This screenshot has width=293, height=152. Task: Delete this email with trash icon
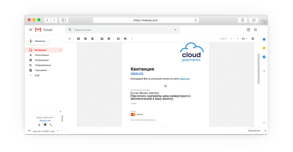point(92,39)
